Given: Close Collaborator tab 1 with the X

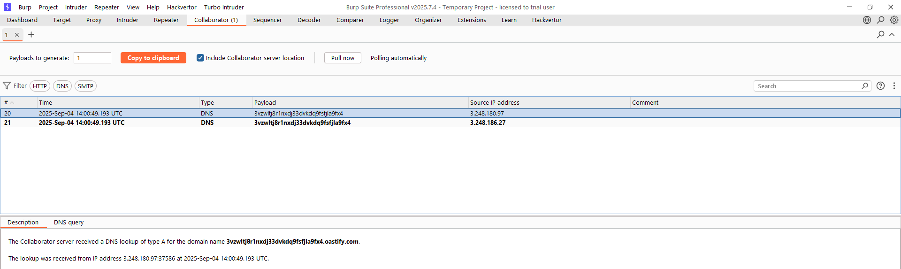Looking at the screenshot, I should (x=17, y=35).
